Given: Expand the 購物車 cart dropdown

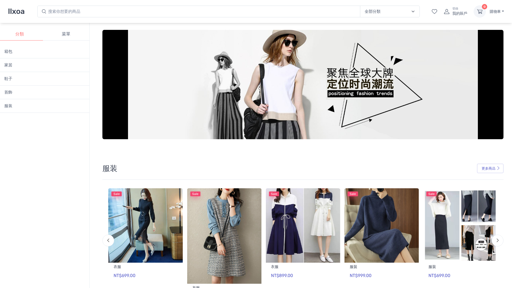Looking at the screenshot, I should [x=497, y=11].
